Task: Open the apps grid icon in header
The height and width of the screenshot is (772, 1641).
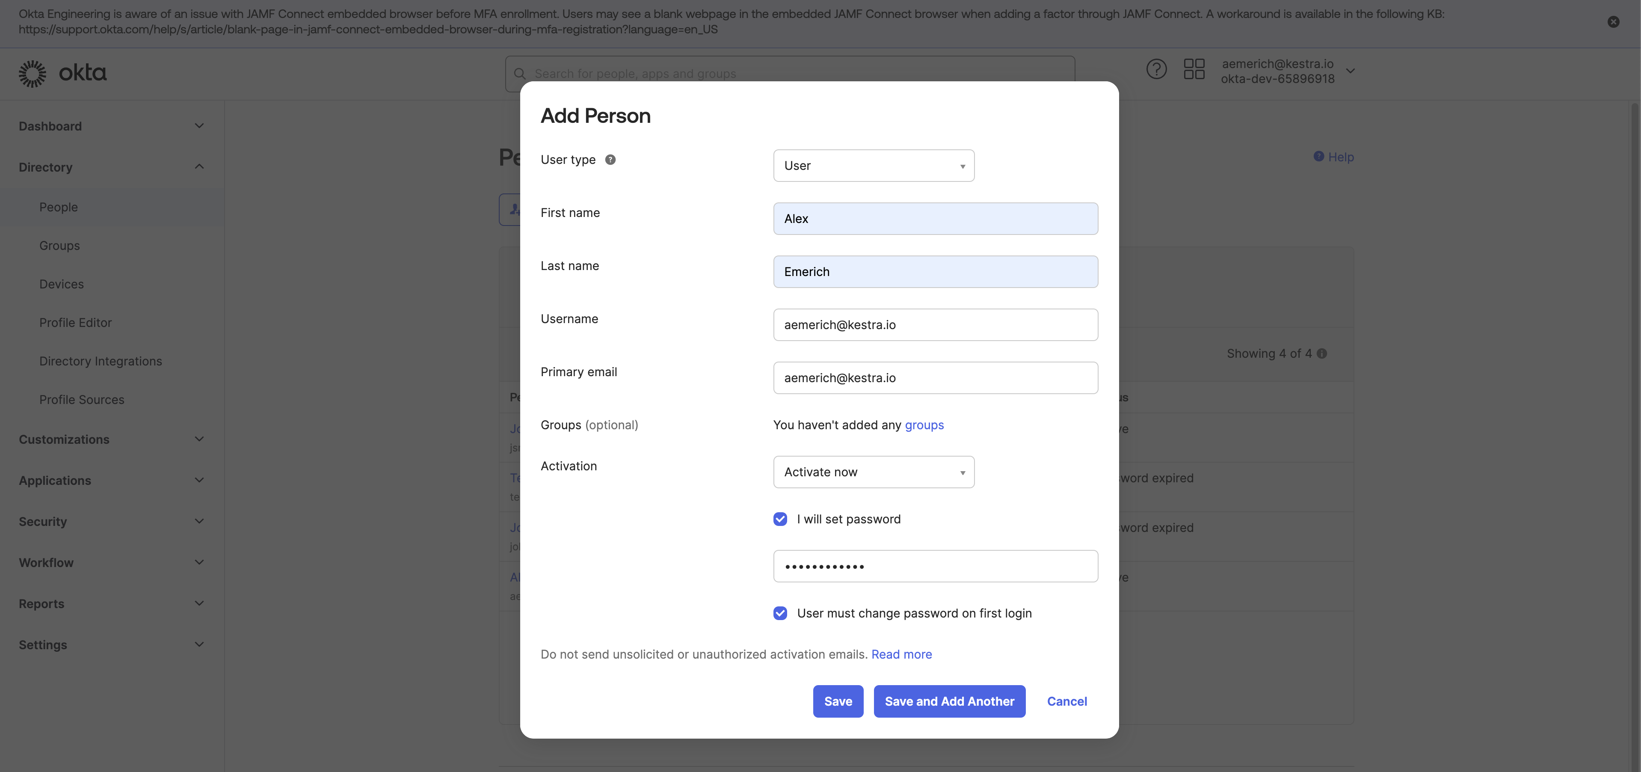Action: point(1194,69)
